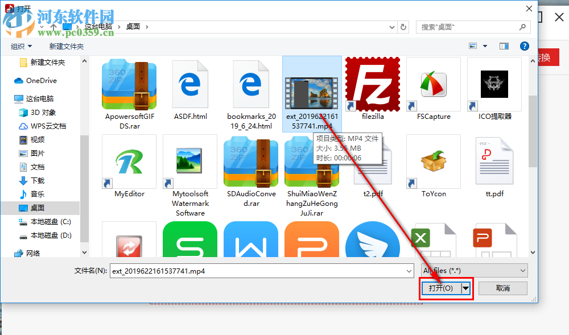
Task: Select the PowerPoint file icon in bottom row
Action: (x=494, y=240)
